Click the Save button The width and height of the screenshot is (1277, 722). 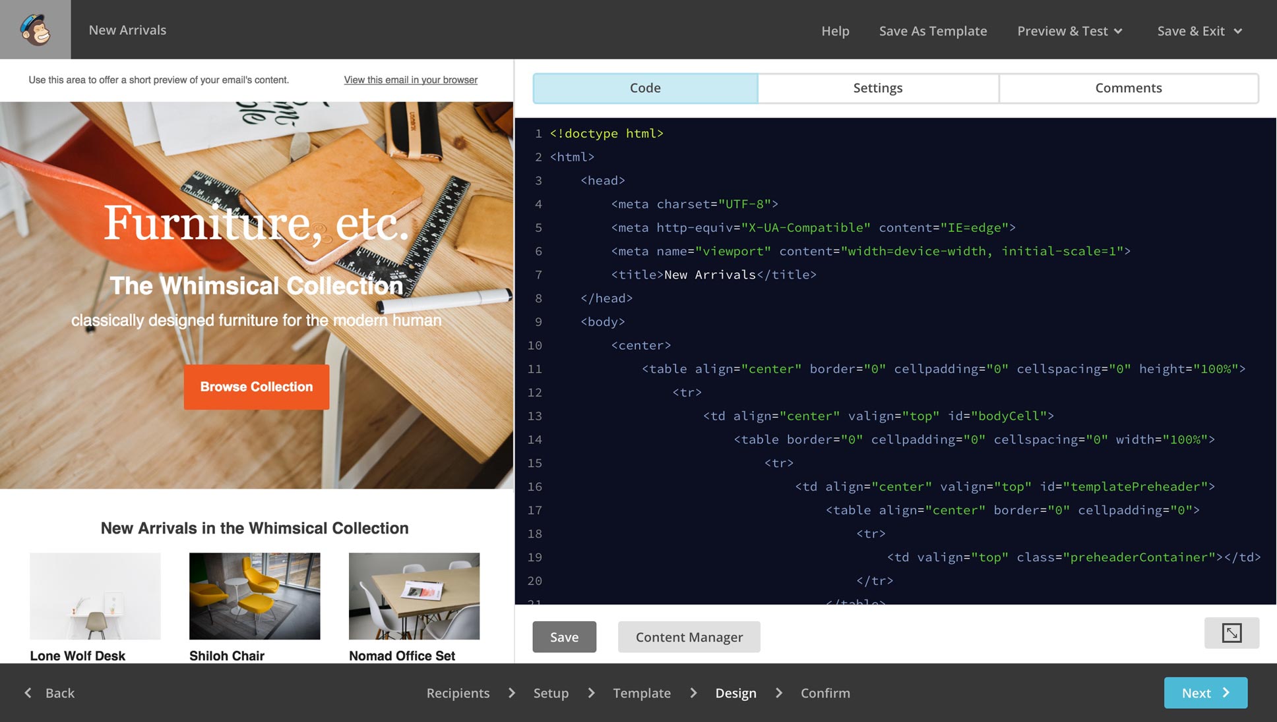point(564,637)
